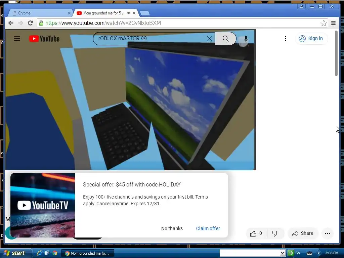Like the video with thumbs up
344x258 pixels.
pos(256,233)
